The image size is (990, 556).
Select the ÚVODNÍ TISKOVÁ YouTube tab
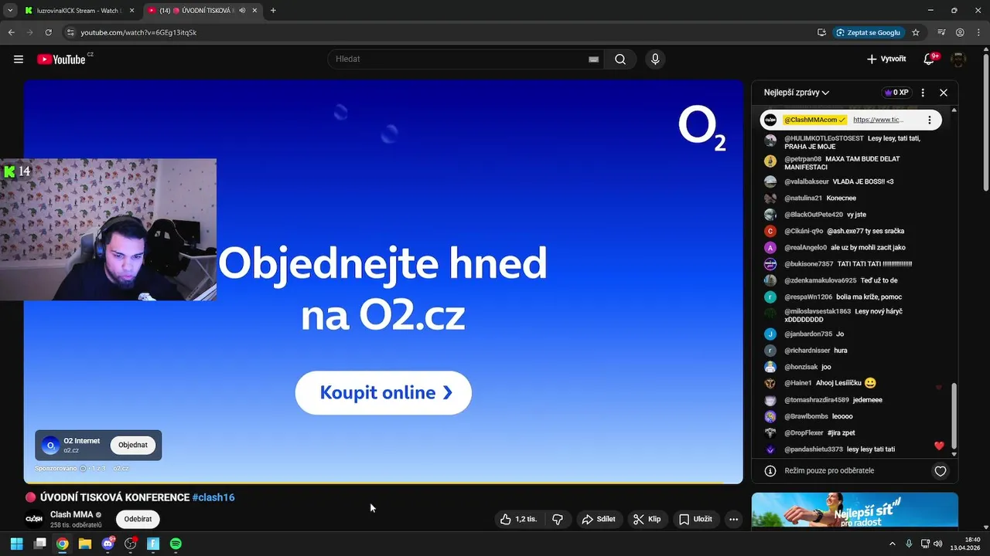click(x=203, y=11)
